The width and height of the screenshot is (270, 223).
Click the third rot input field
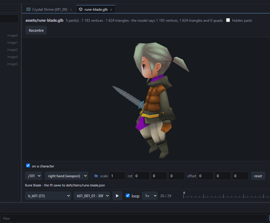pyautogui.click(x=177, y=176)
